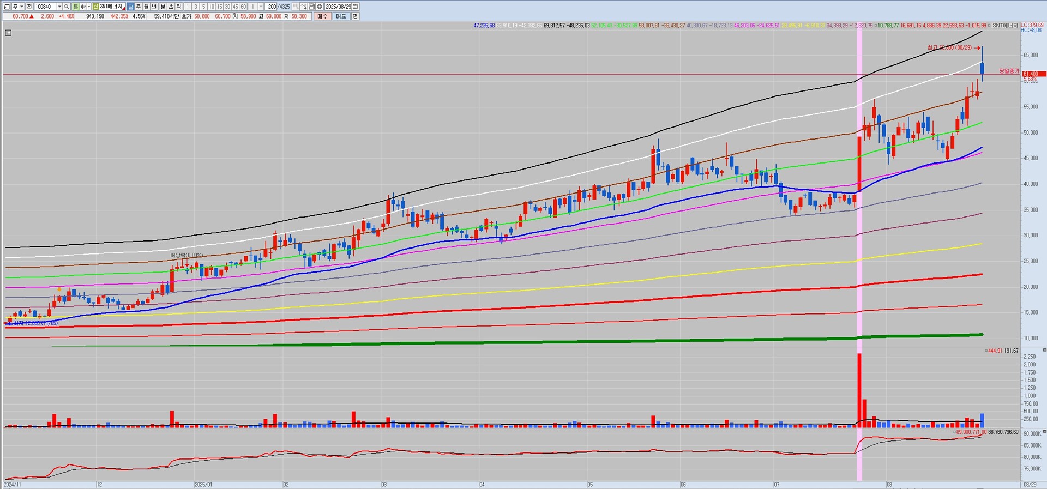The width and height of the screenshot is (1047, 489).
Task: Click the 매수 buy button
Action: 323,16
